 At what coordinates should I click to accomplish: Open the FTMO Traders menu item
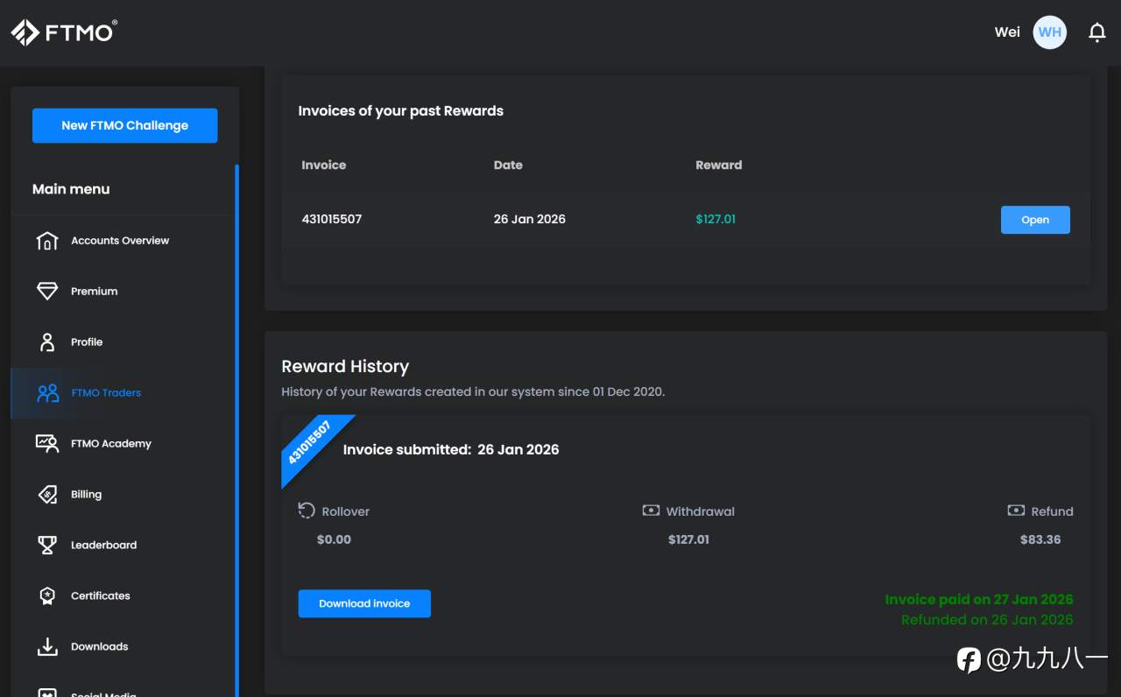pos(106,393)
